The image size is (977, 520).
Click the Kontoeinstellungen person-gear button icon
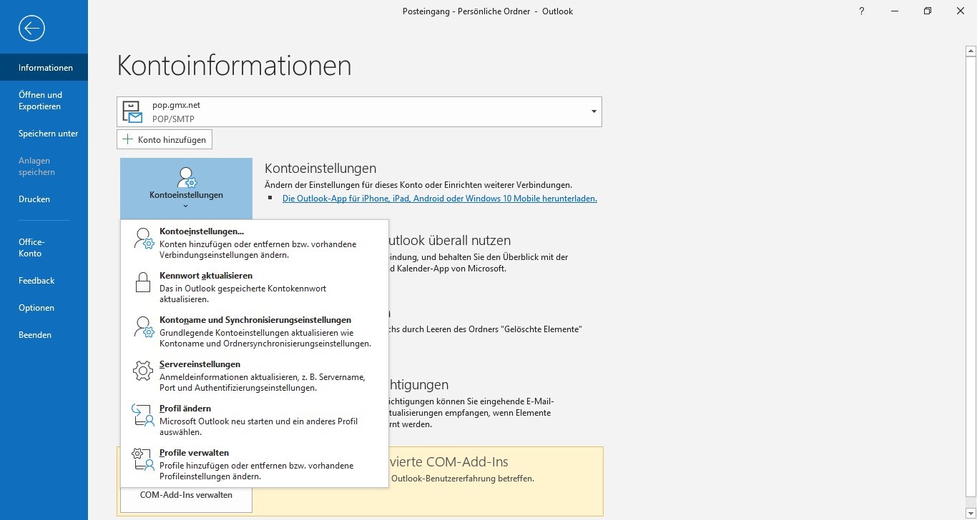[x=186, y=178]
